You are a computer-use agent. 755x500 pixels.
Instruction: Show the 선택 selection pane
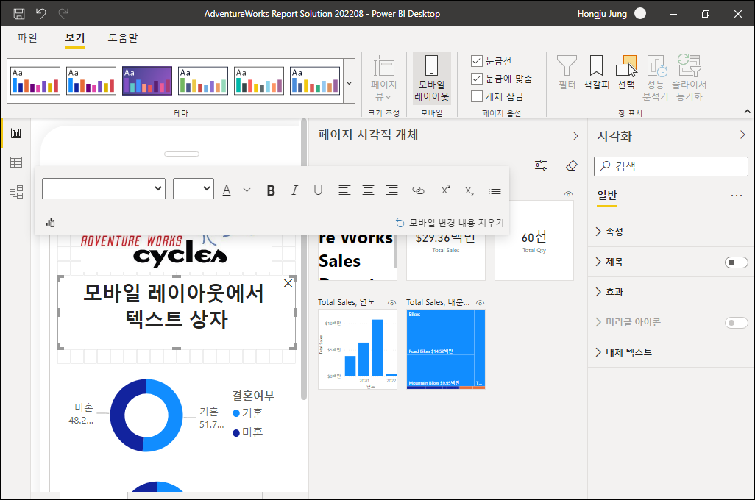[626, 73]
